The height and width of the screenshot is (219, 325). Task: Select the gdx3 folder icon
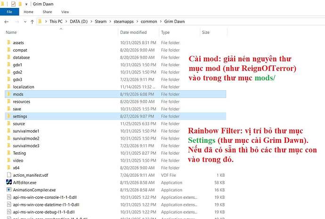coord(8,79)
